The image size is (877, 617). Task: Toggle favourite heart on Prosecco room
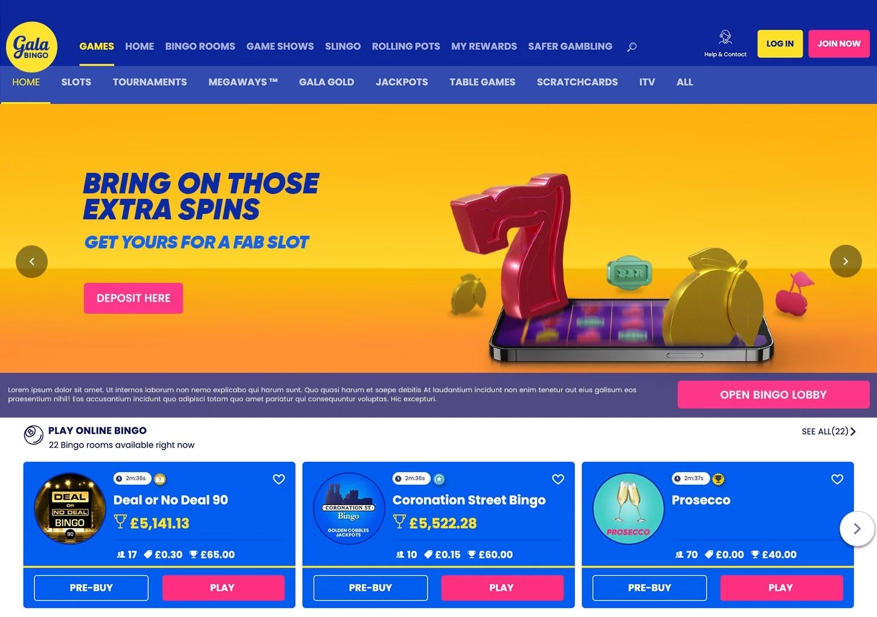[837, 479]
